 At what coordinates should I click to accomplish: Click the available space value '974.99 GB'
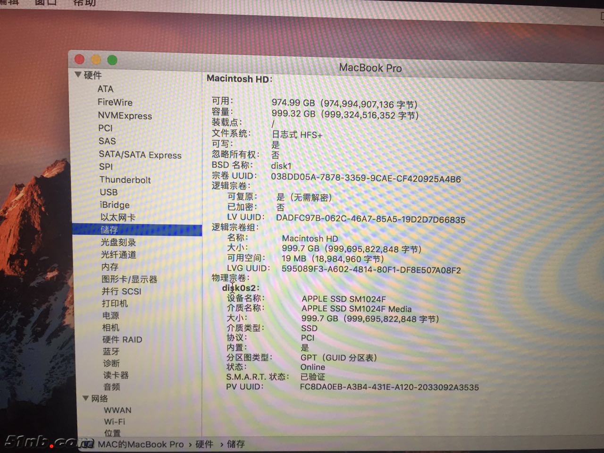pos(293,102)
